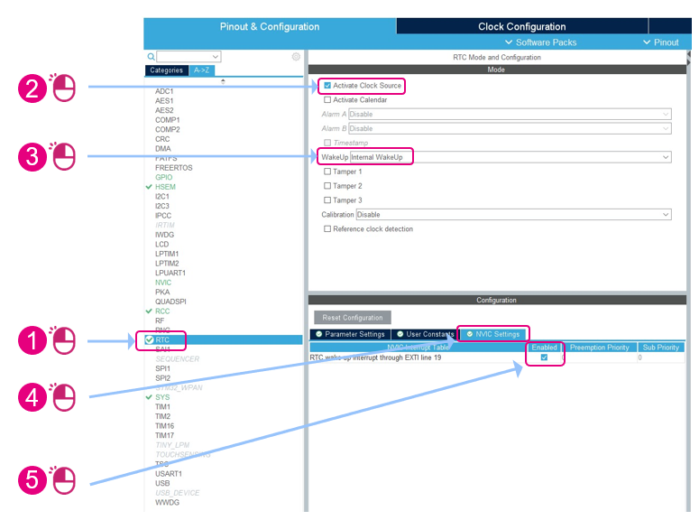Open the categories settings gear icon
Image resolution: width=699 pixels, height=520 pixels.
296,57
